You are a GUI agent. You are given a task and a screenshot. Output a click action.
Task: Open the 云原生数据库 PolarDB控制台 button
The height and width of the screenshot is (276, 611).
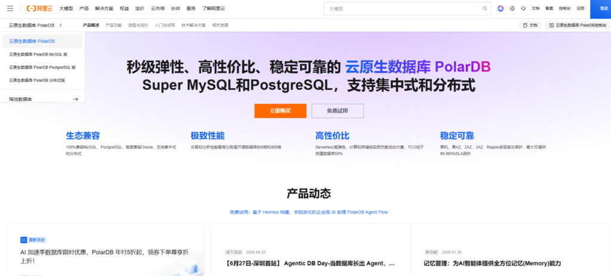coord(578,25)
